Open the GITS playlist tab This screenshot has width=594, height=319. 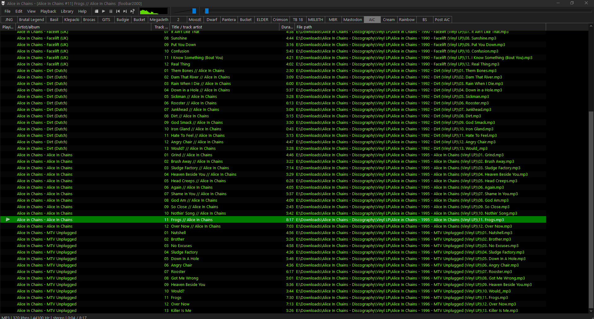pos(106,20)
